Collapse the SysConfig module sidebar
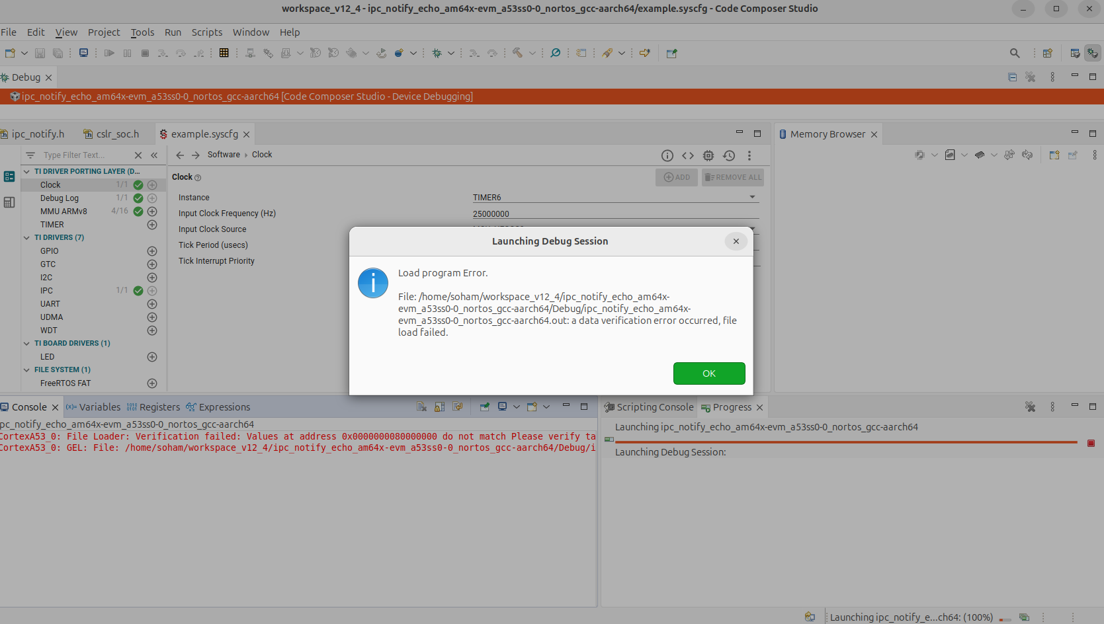Image resolution: width=1104 pixels, height=624 pixels. pyautogui.click(x=154, y=155)
